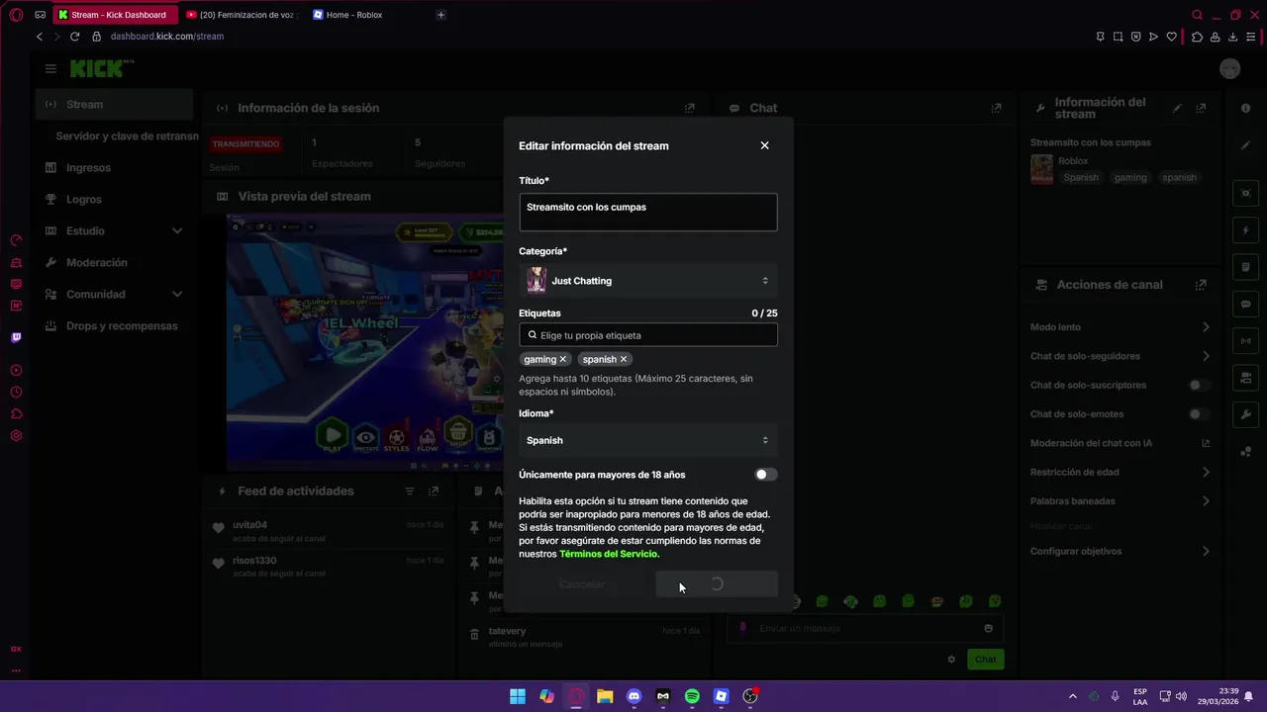The width and height of the screenshot is (1267, 712).
Task: Open File Explorer from the taskbar
Action: point(605,696)
